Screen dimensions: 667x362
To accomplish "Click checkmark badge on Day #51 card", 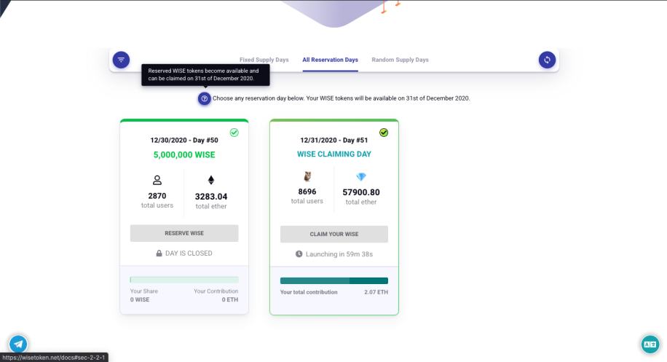I will [x=384, y=133].
